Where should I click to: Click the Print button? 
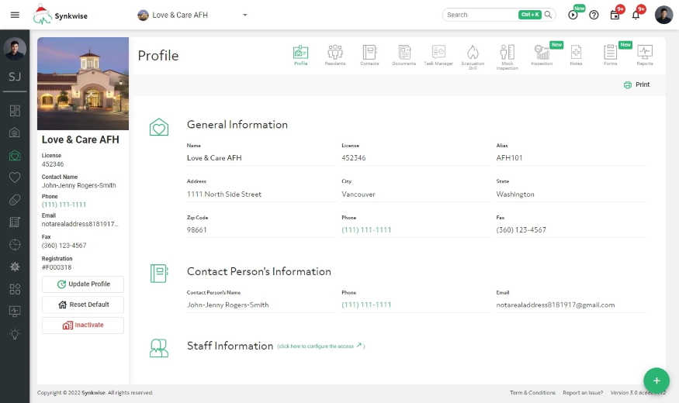[636, 84]
